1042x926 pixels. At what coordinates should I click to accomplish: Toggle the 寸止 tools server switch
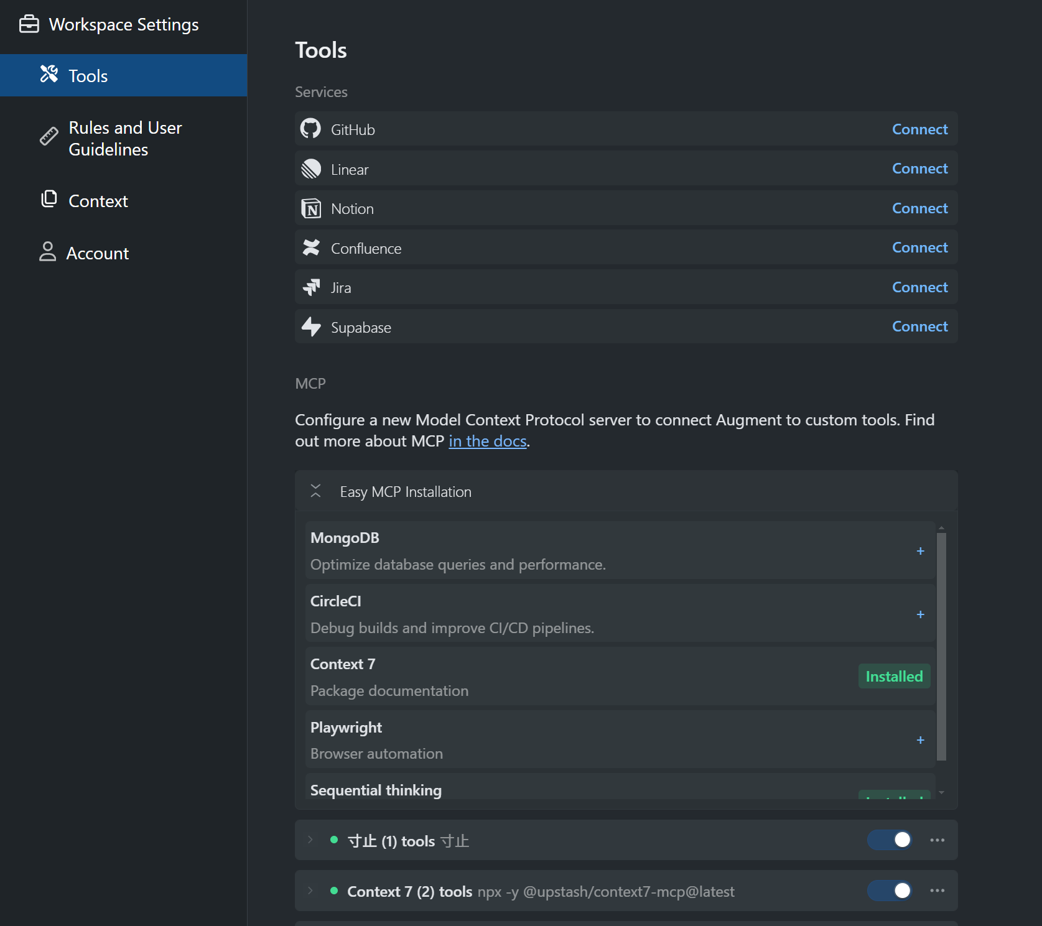coord(890,840)
